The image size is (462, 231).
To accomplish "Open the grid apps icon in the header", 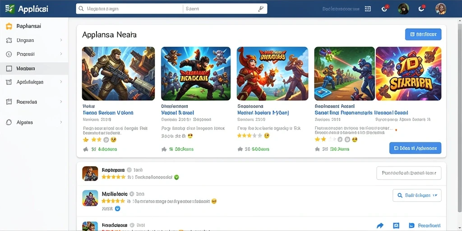I will [368, 9].
